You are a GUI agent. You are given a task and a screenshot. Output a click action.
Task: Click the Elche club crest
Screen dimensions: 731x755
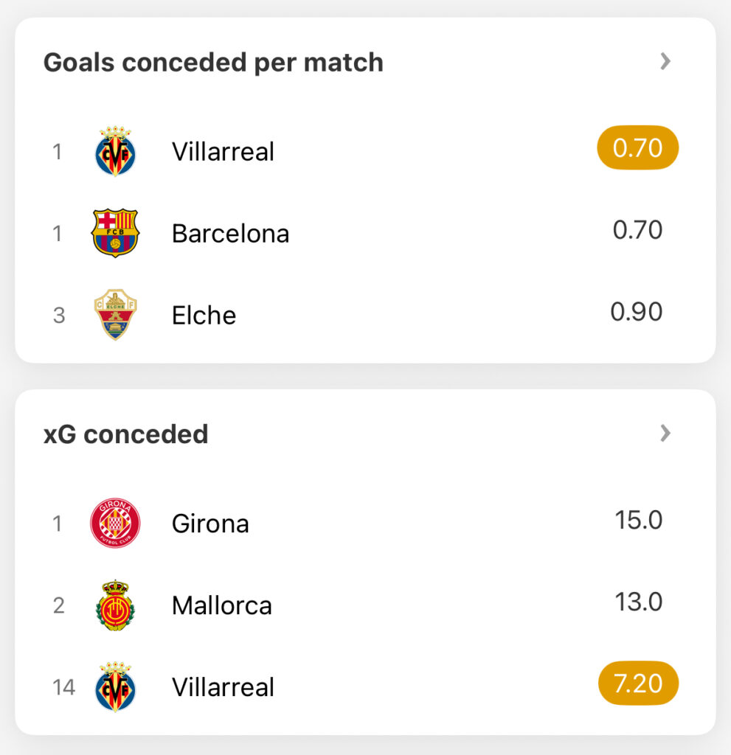coord(115,315)
